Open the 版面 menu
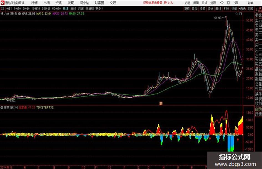 (196, 3)
